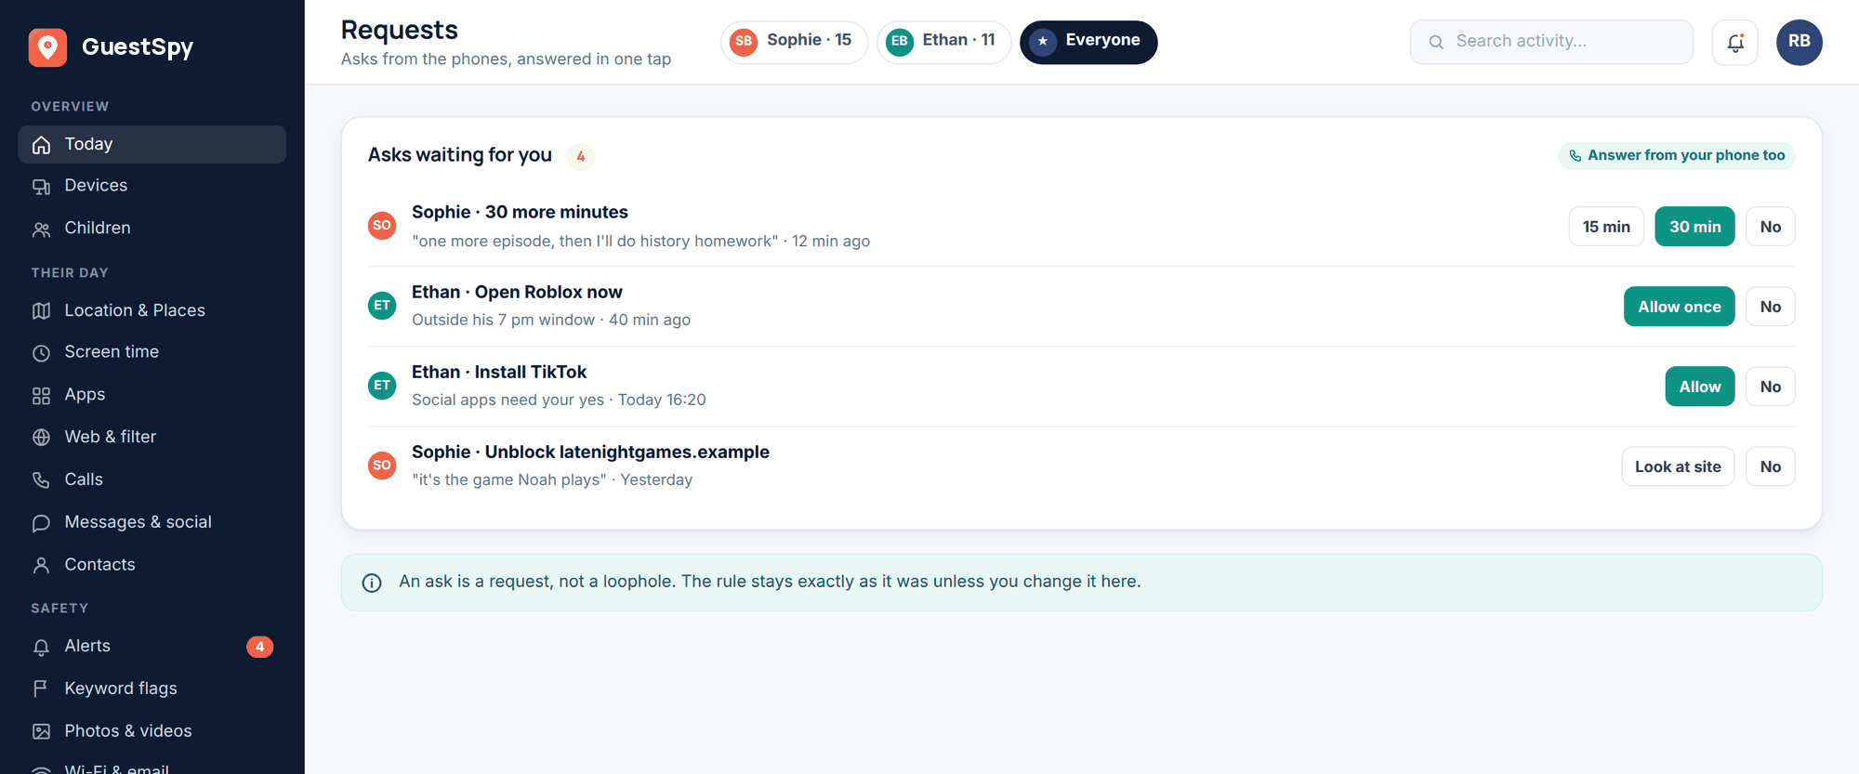
Task: Click the Apps grid icon
Action: click(41, 396)
